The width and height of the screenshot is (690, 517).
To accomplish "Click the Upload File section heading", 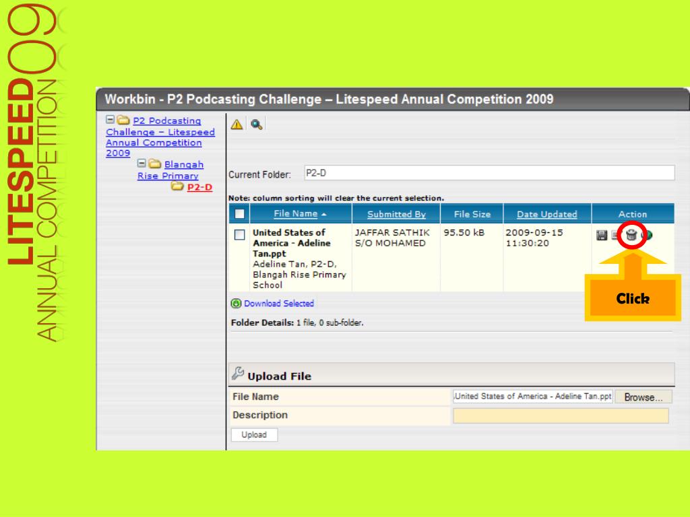I will click(x=279, y=376).
